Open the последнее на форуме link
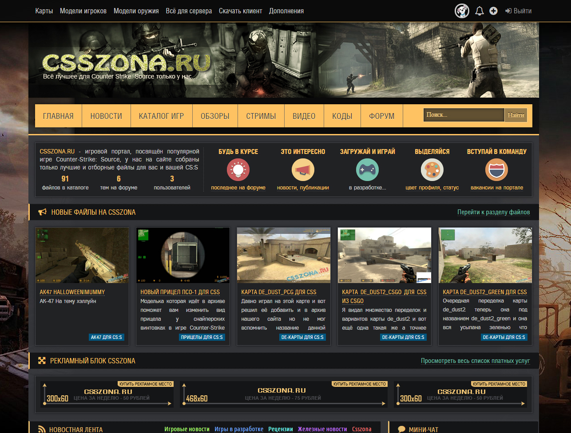 pyautogui.click(x=238, y=188)
